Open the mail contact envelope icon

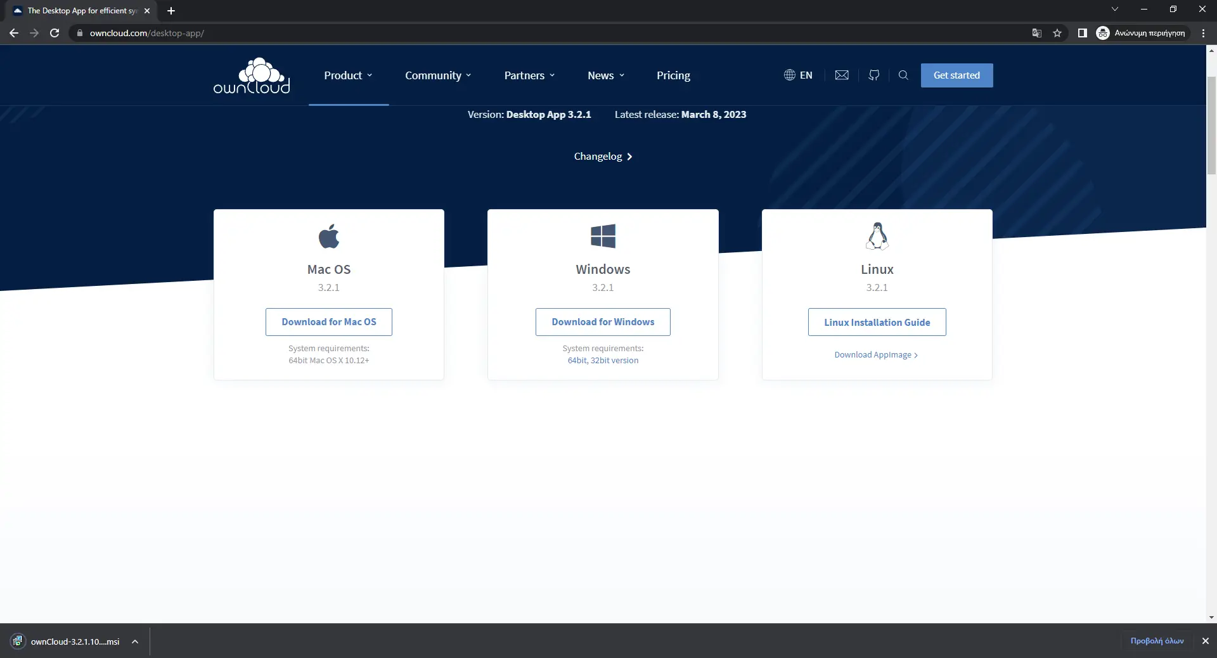(x=842, y=75)
